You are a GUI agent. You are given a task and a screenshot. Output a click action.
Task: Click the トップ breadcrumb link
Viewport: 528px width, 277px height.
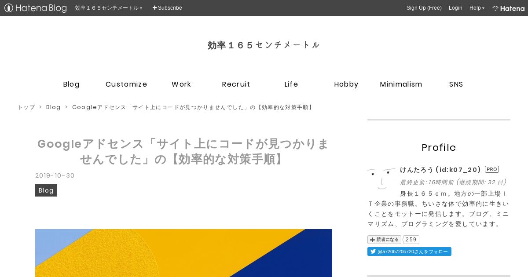pyautogui.click(x=26, y=107)
